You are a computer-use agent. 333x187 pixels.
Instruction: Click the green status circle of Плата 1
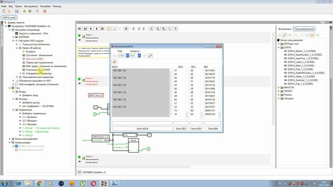click(79, 35)
